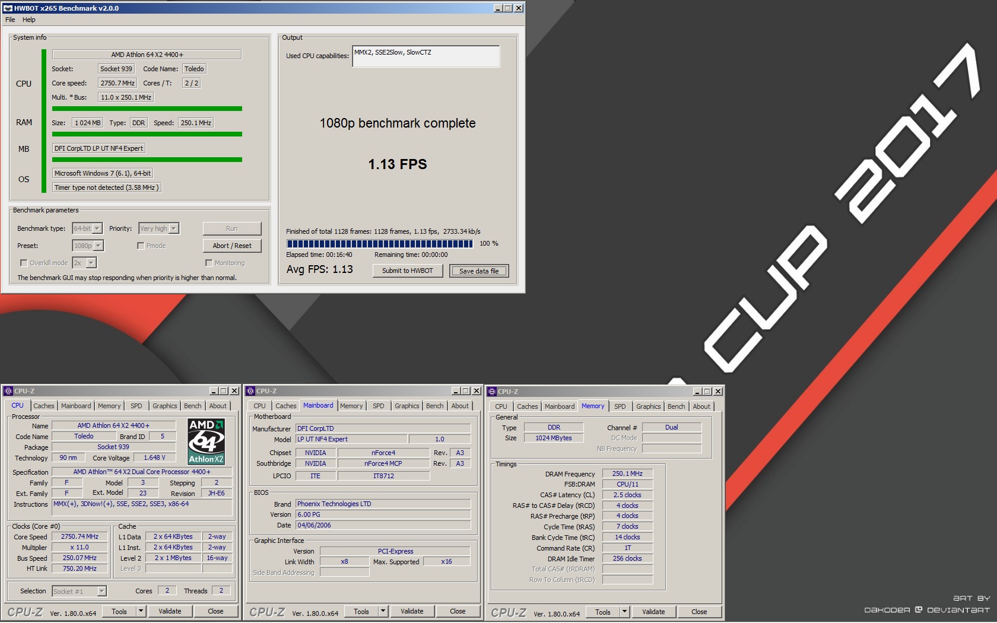Click Validate in first CPU-Z window
Screen dimensions: 997x623
[x=170, y=611]
